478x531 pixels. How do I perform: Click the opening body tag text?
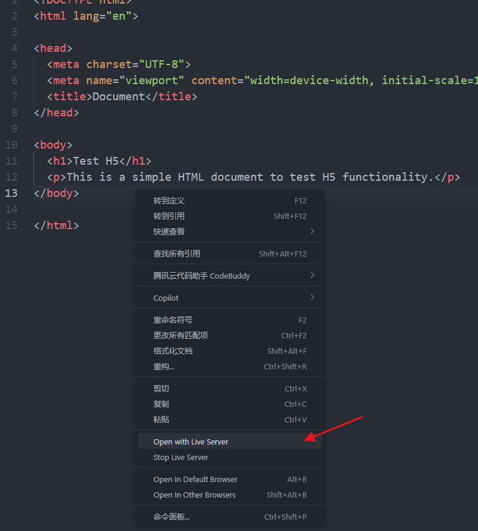53,145
